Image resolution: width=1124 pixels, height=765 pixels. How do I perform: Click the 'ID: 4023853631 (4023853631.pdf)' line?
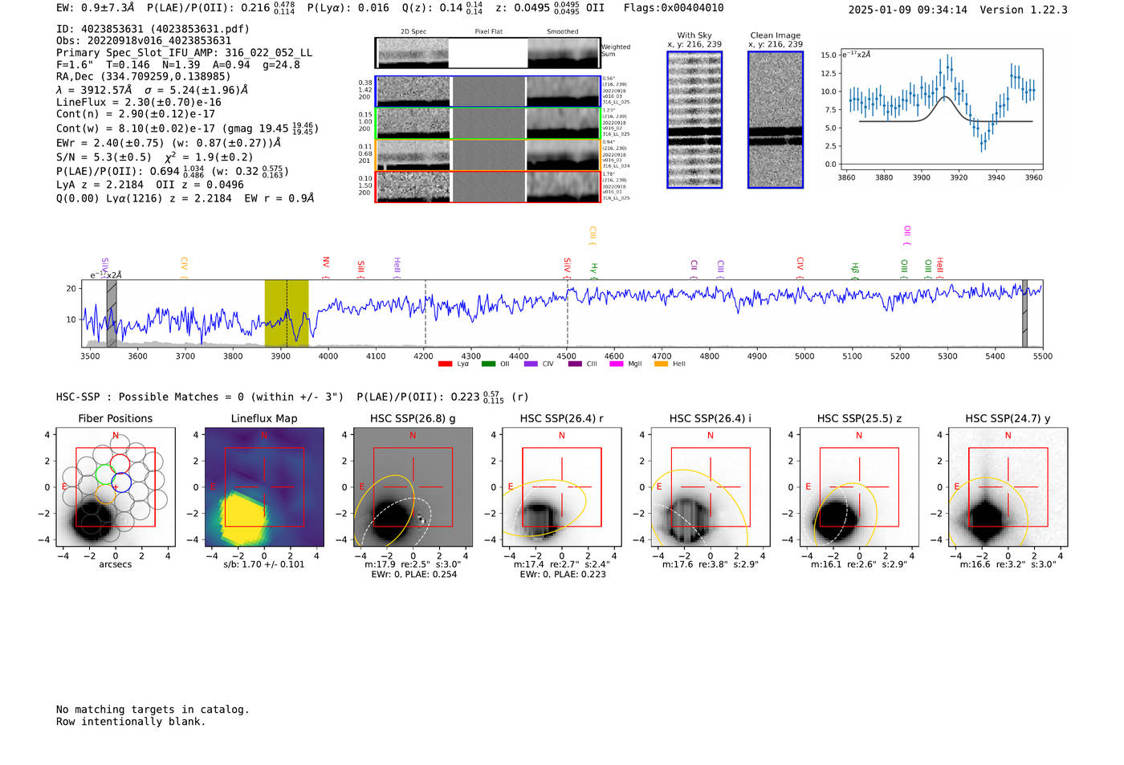153,29
